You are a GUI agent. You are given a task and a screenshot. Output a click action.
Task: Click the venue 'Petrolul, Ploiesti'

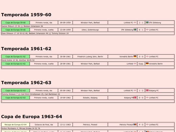(90, 125)
